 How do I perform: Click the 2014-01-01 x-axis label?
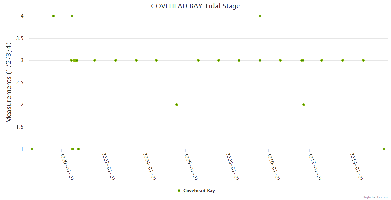[x=356, y=166]
